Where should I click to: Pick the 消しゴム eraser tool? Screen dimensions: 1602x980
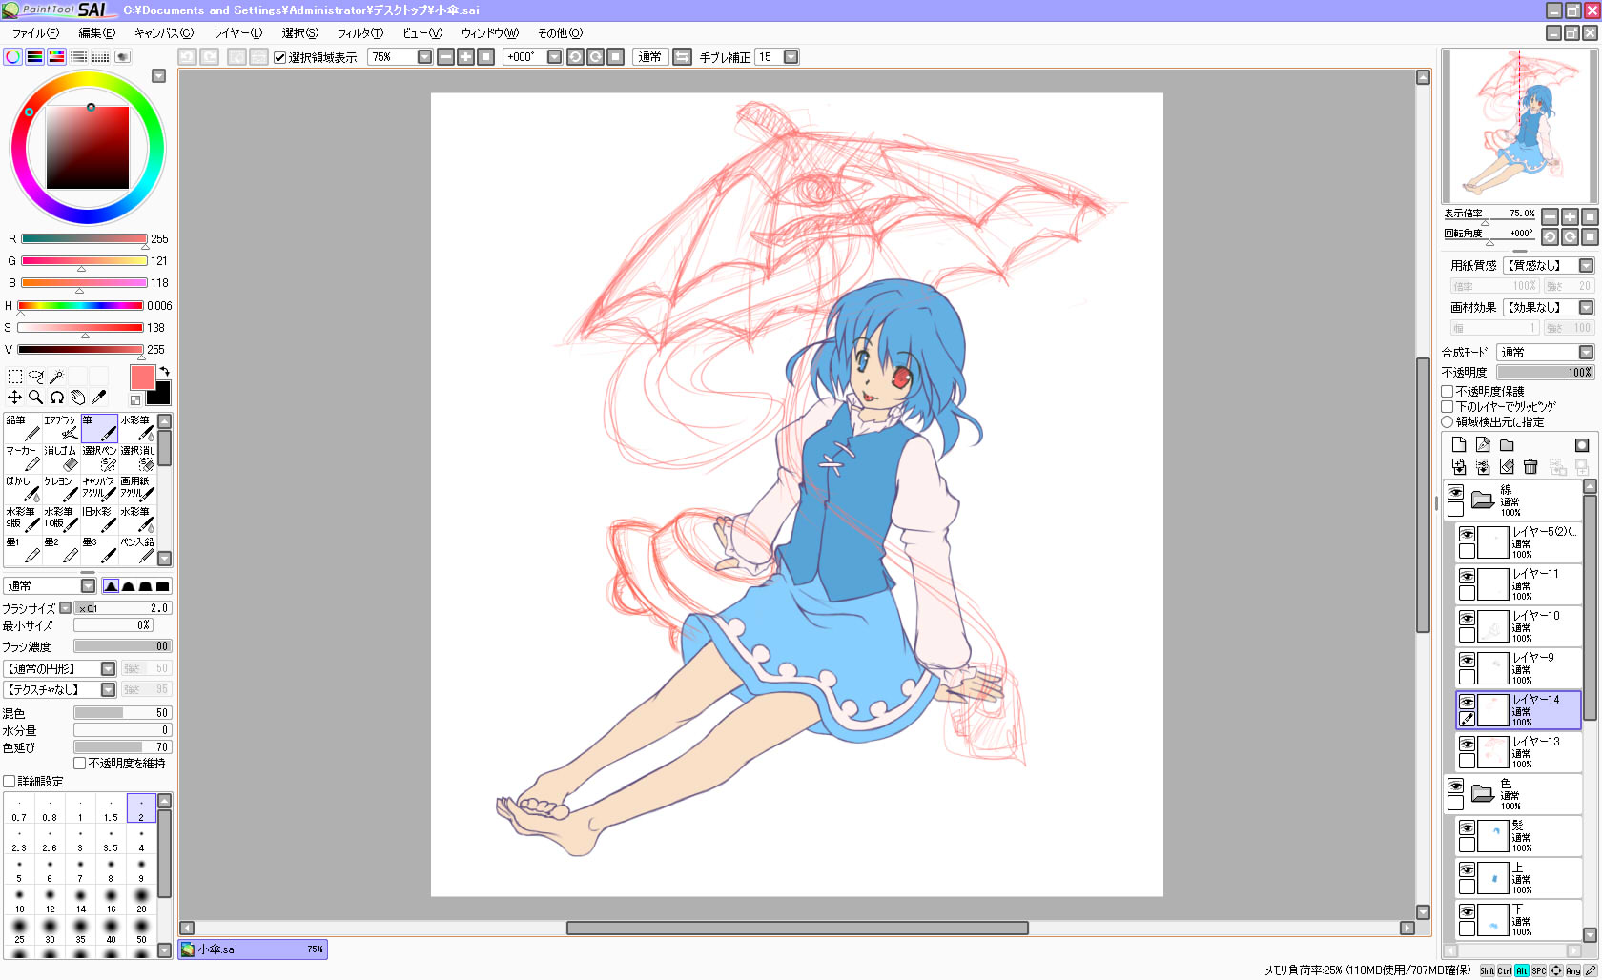point(61,459)
